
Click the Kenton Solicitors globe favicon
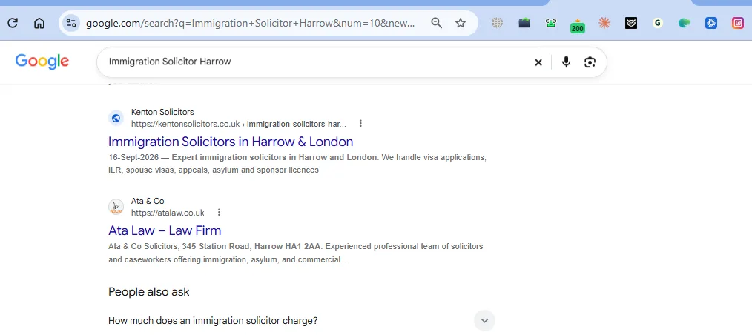pyautogui.click(x=116, y=118)
